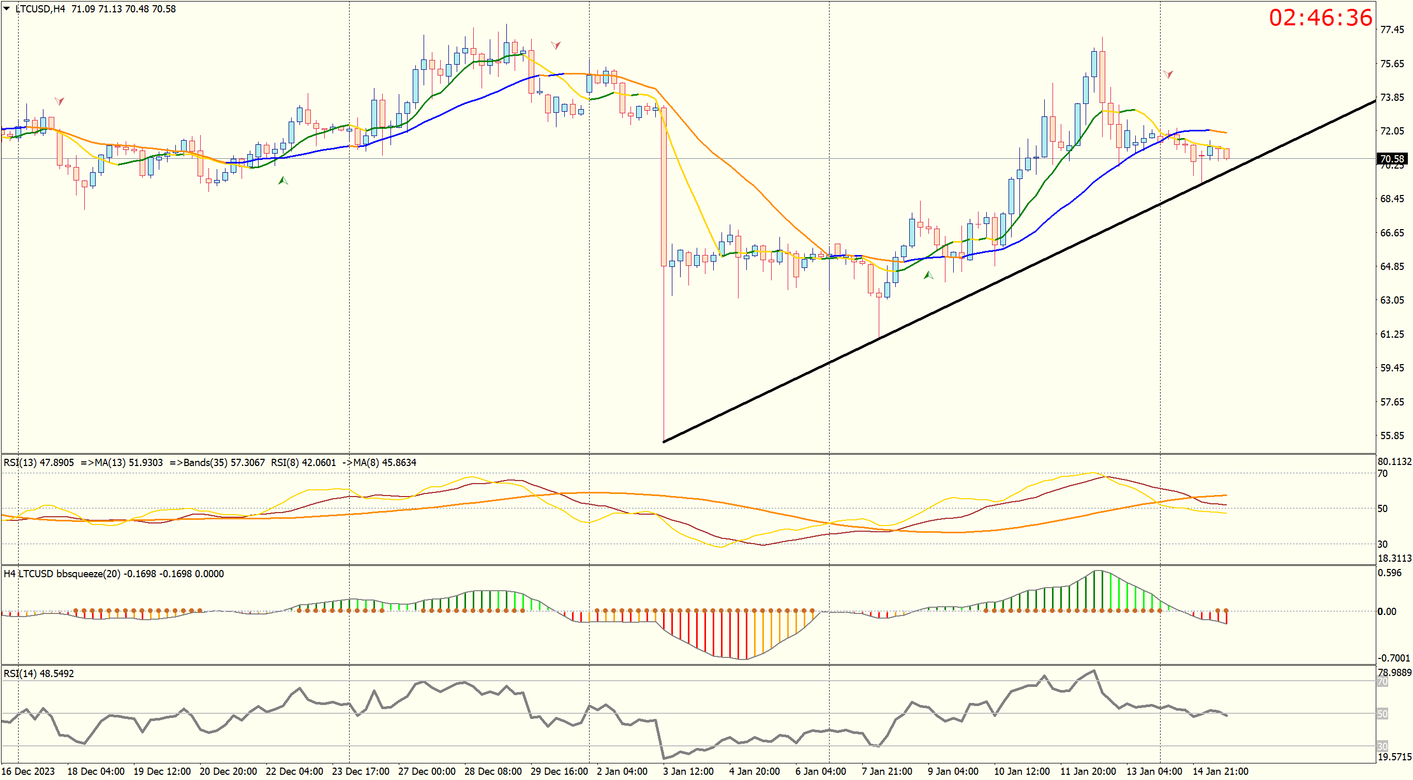
Task: Click the LTCUSD,H4 chart title text
Action: (40, 9)
